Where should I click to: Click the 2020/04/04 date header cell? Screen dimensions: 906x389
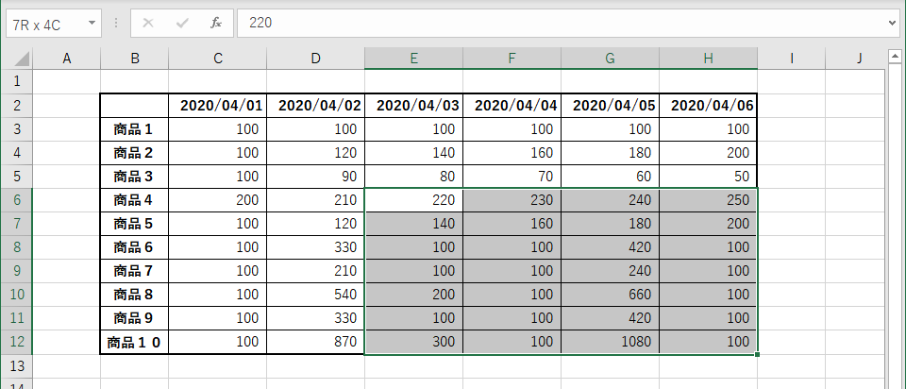[x=512, y=105]
